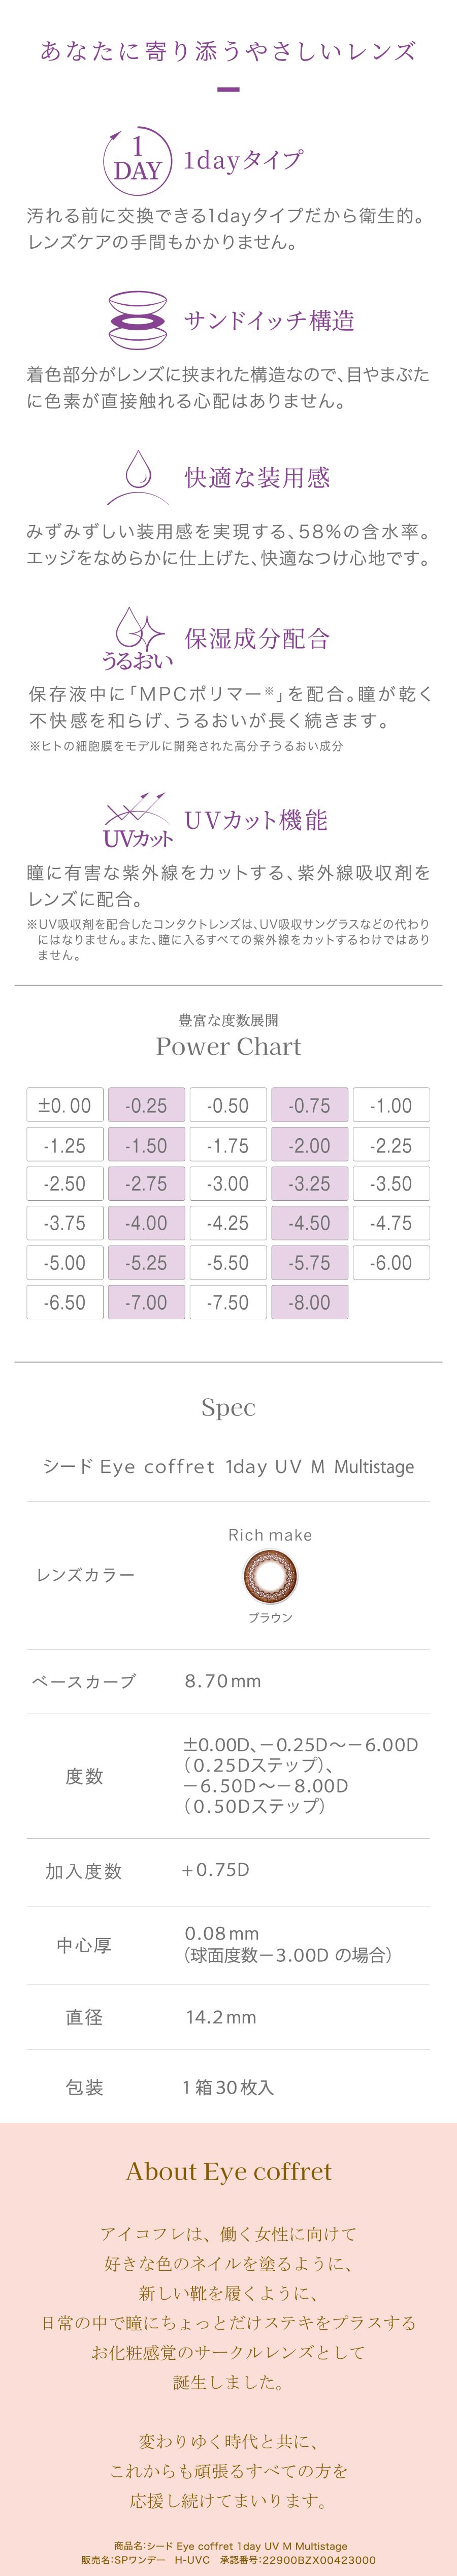Choose power -1.00 in chart
Viewport: 457px width, 2576px height.
(390, 1105)
